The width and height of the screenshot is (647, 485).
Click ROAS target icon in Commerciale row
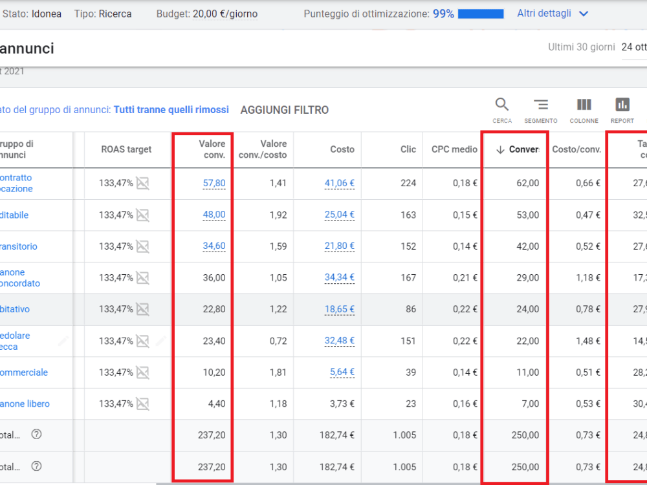pos(143,372)
